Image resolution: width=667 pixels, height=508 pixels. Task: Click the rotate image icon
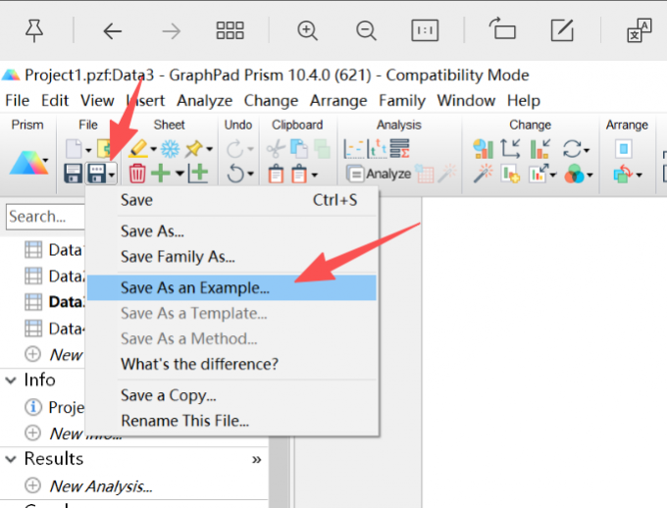point(502,30)
